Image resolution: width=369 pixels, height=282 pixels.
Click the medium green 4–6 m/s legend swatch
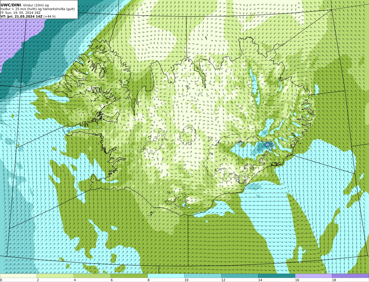pyautogui.click(x=92, y=276)
